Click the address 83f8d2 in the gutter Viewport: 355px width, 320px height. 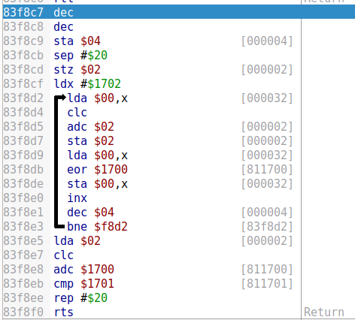pos(23,98)
